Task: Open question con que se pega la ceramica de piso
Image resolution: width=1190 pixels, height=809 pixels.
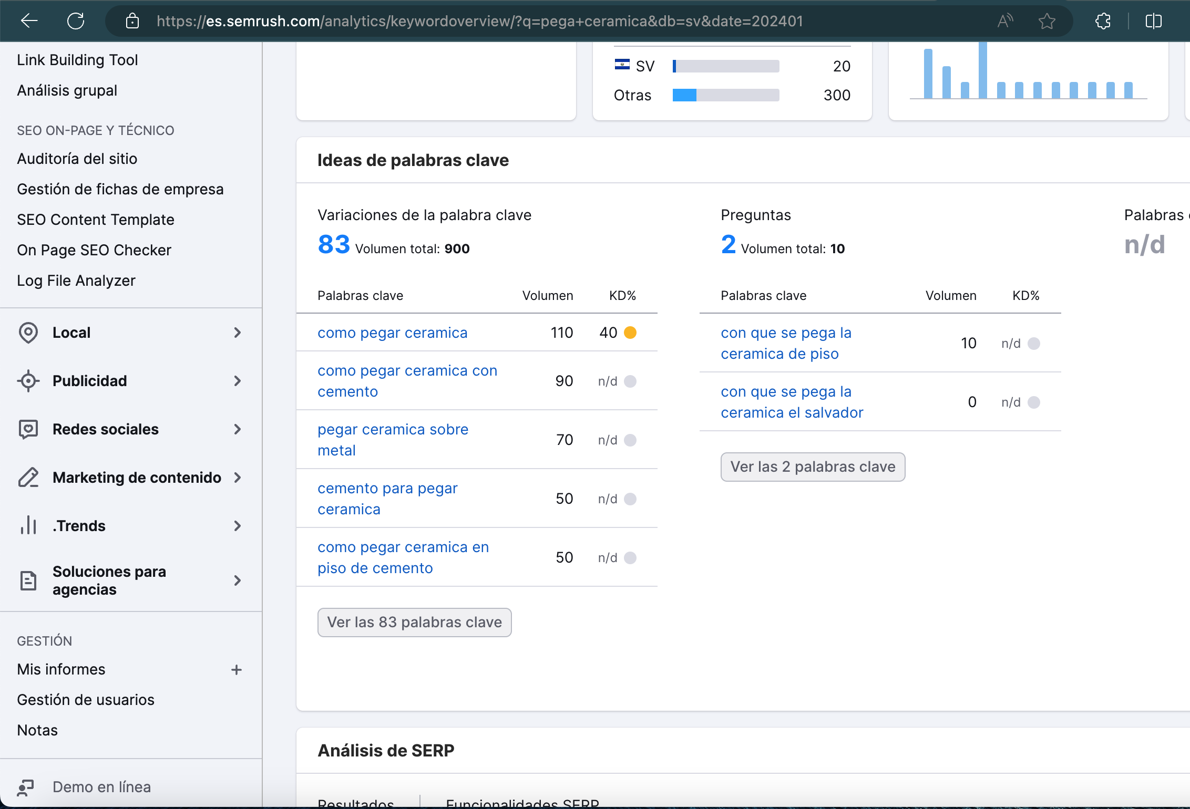Action: coord(786,343)
